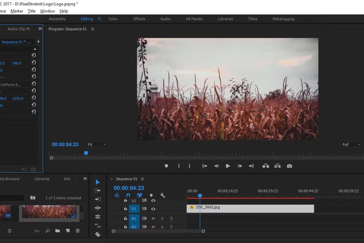Toggle the lock on track V2
364x243 pixels.
(x=125, y=200)
